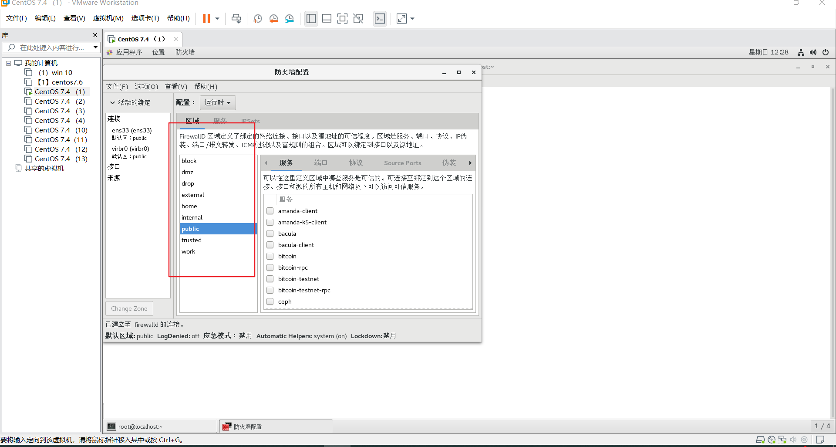Select the virbr0 (virbr0) connection

coord(131,152)
